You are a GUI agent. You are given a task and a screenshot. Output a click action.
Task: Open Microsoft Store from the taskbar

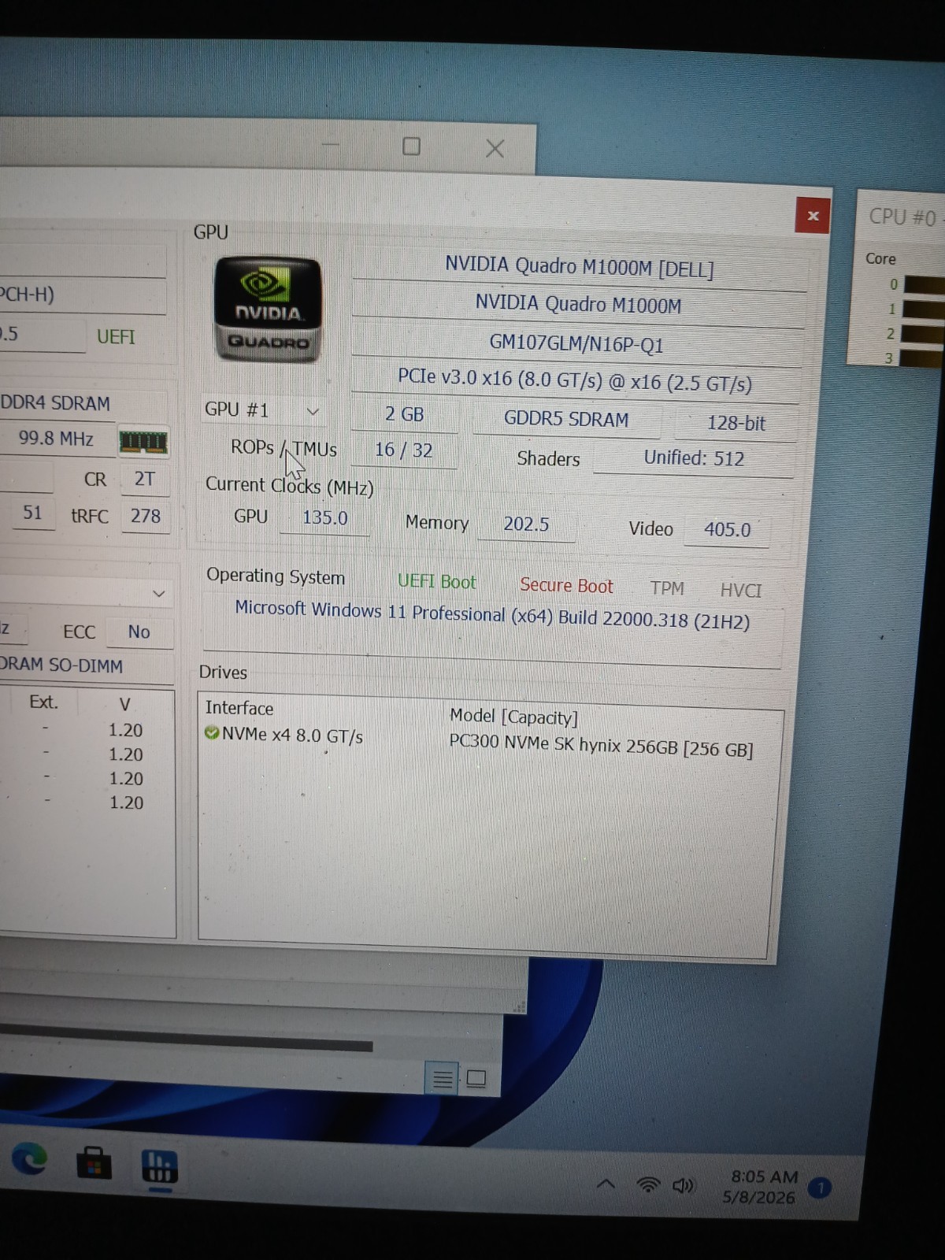click(x=93, y=1162)
